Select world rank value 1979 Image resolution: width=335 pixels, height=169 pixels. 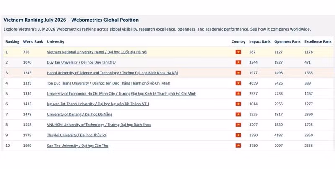pos(27,135)
